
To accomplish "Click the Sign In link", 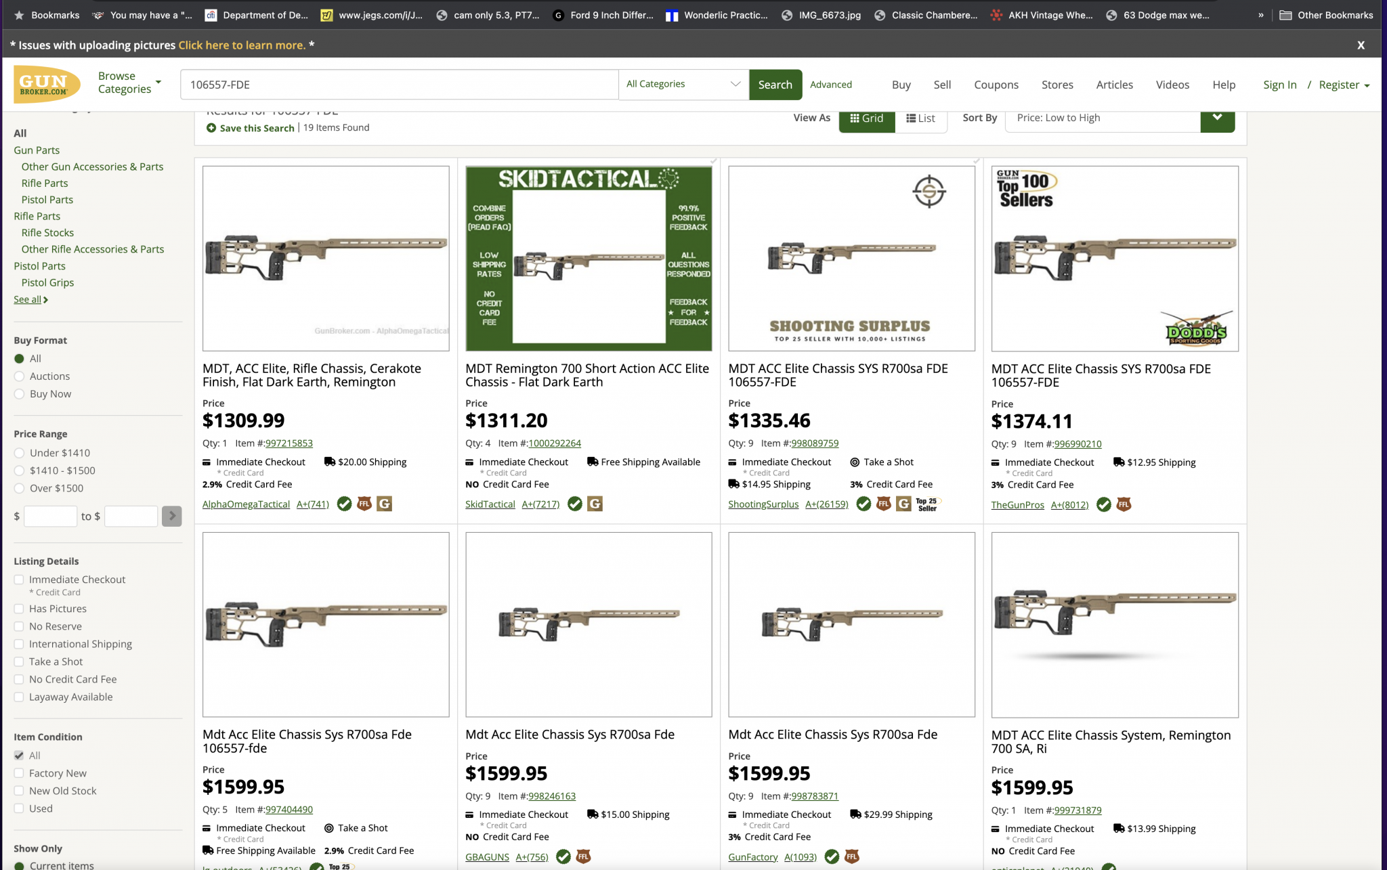I will click(x=1279, y=85).
